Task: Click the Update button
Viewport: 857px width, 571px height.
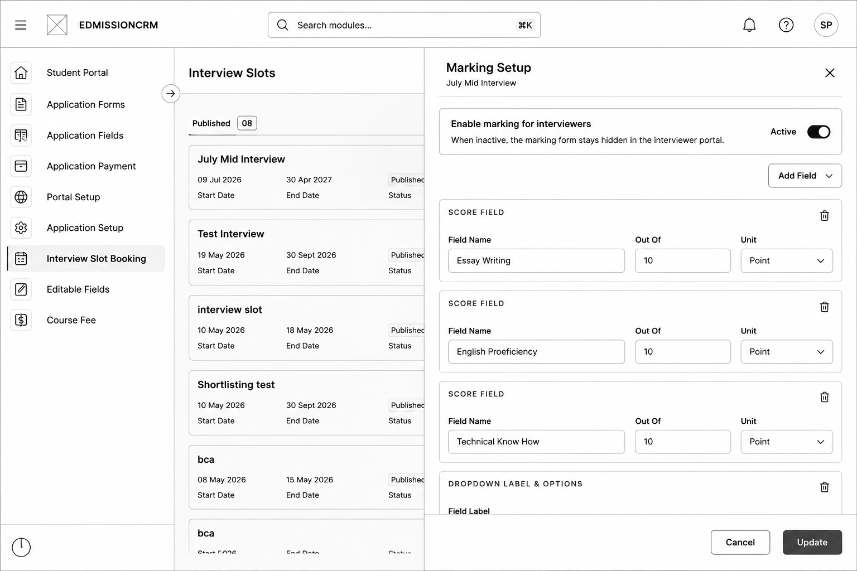Action: (x=812, y=543)
